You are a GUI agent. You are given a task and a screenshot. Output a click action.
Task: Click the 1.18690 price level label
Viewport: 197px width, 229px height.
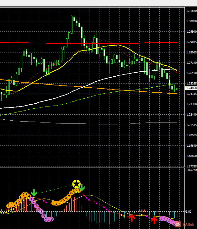tap(191, 156)
